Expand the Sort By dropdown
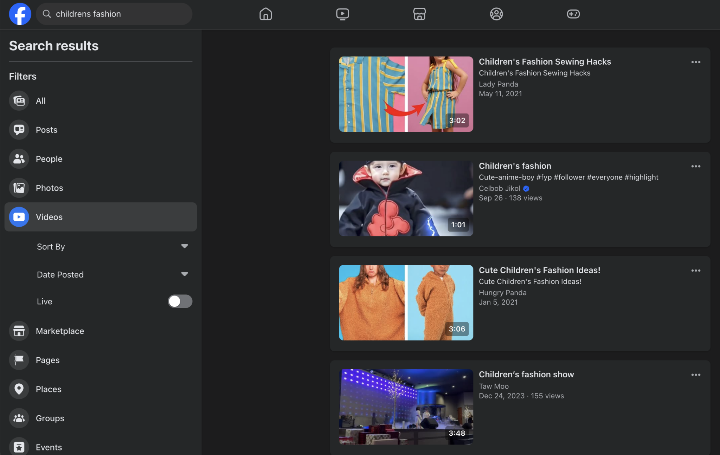Screen dimensions: 720x455 184,246
